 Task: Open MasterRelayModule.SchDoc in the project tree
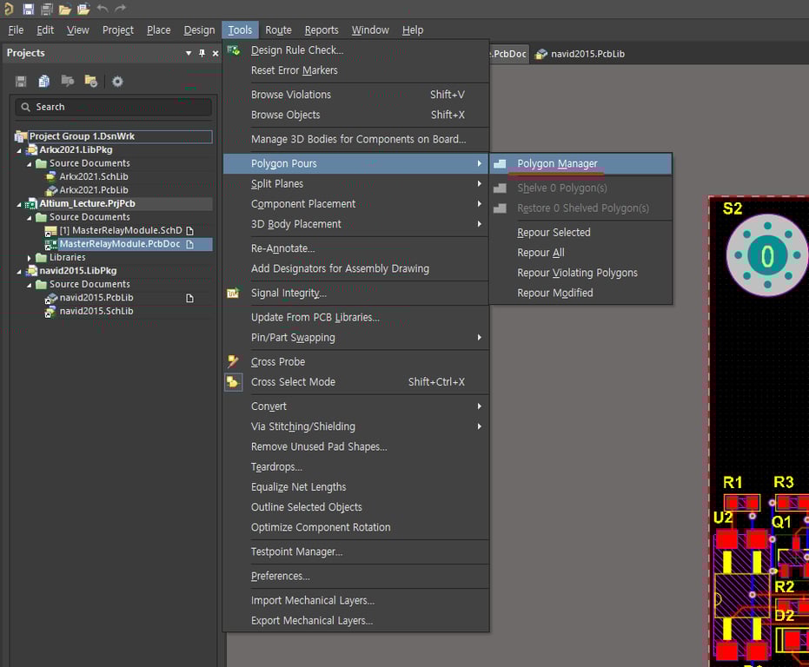[x=120, y=231]
